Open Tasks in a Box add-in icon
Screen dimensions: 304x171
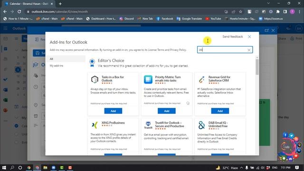[x=95, y=79]
